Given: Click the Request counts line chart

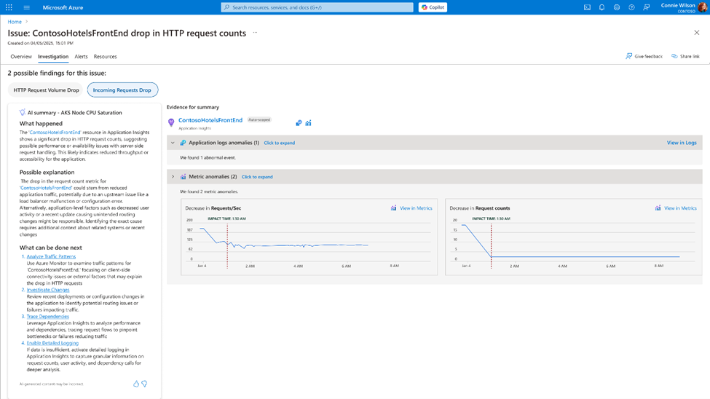Looking at the screenshot, I should pyautogui.click(x=570, y=242).
